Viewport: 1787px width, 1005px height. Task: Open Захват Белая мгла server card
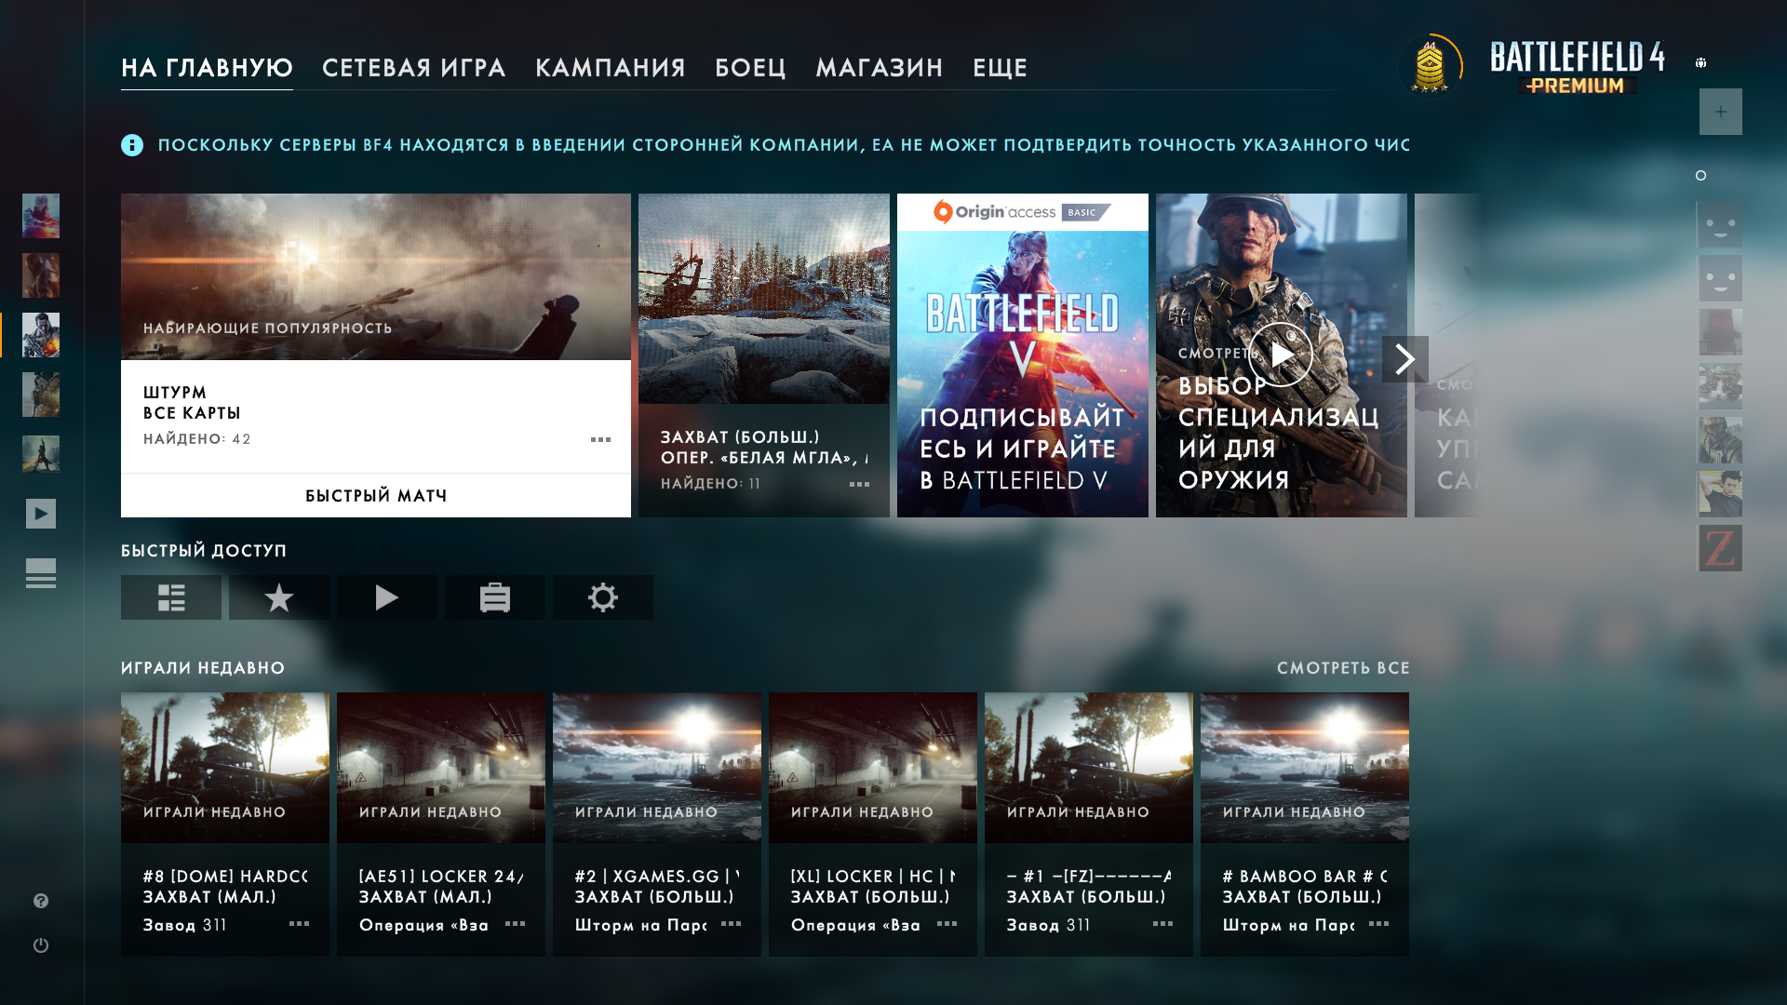pyautogui.click(x=764, y=355)
